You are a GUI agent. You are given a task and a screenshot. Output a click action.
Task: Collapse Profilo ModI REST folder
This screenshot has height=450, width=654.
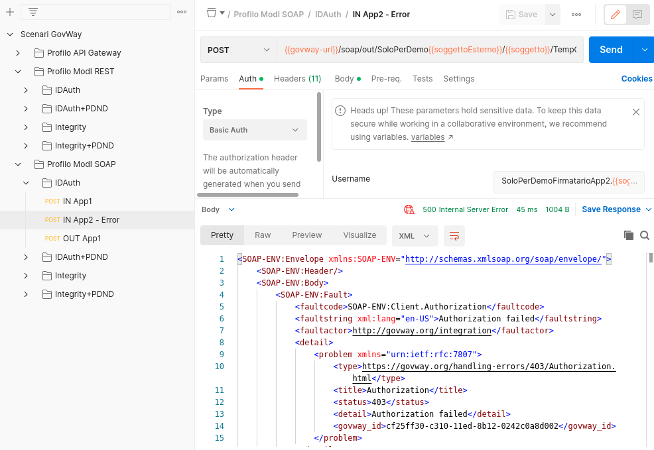tap(17, 72)
